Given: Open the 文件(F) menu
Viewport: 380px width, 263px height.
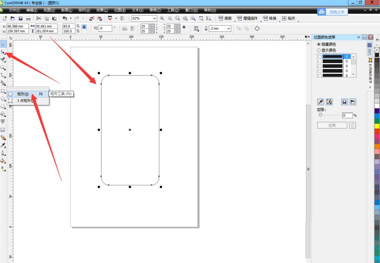Looking at the screenshot, I should coord(14,10).
